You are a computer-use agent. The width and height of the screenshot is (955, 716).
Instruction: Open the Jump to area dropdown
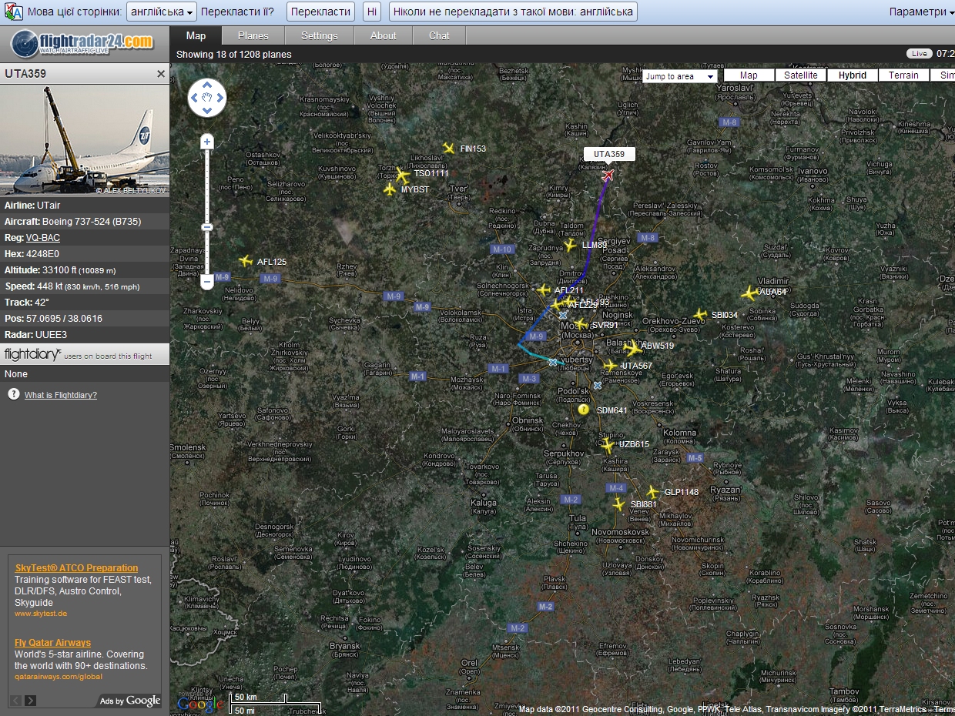tap(680, 76)
